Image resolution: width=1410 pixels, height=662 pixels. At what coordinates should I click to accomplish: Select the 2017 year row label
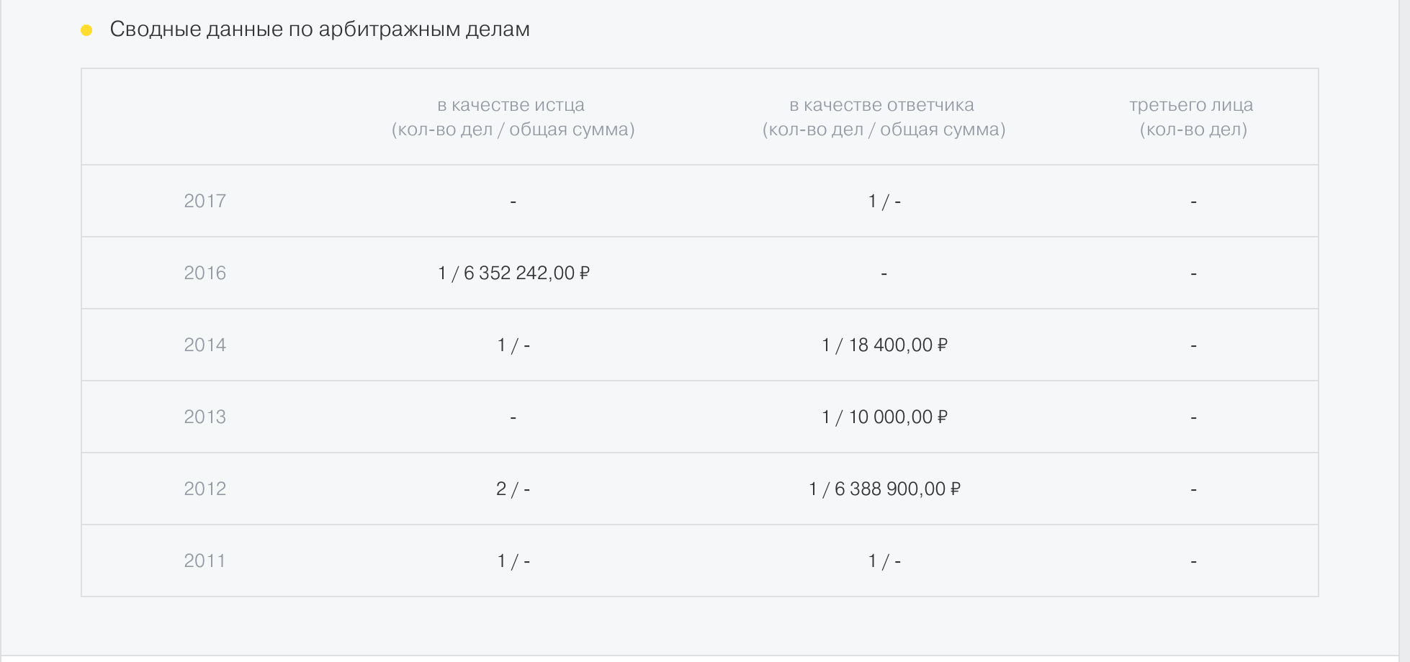(205, 201)
